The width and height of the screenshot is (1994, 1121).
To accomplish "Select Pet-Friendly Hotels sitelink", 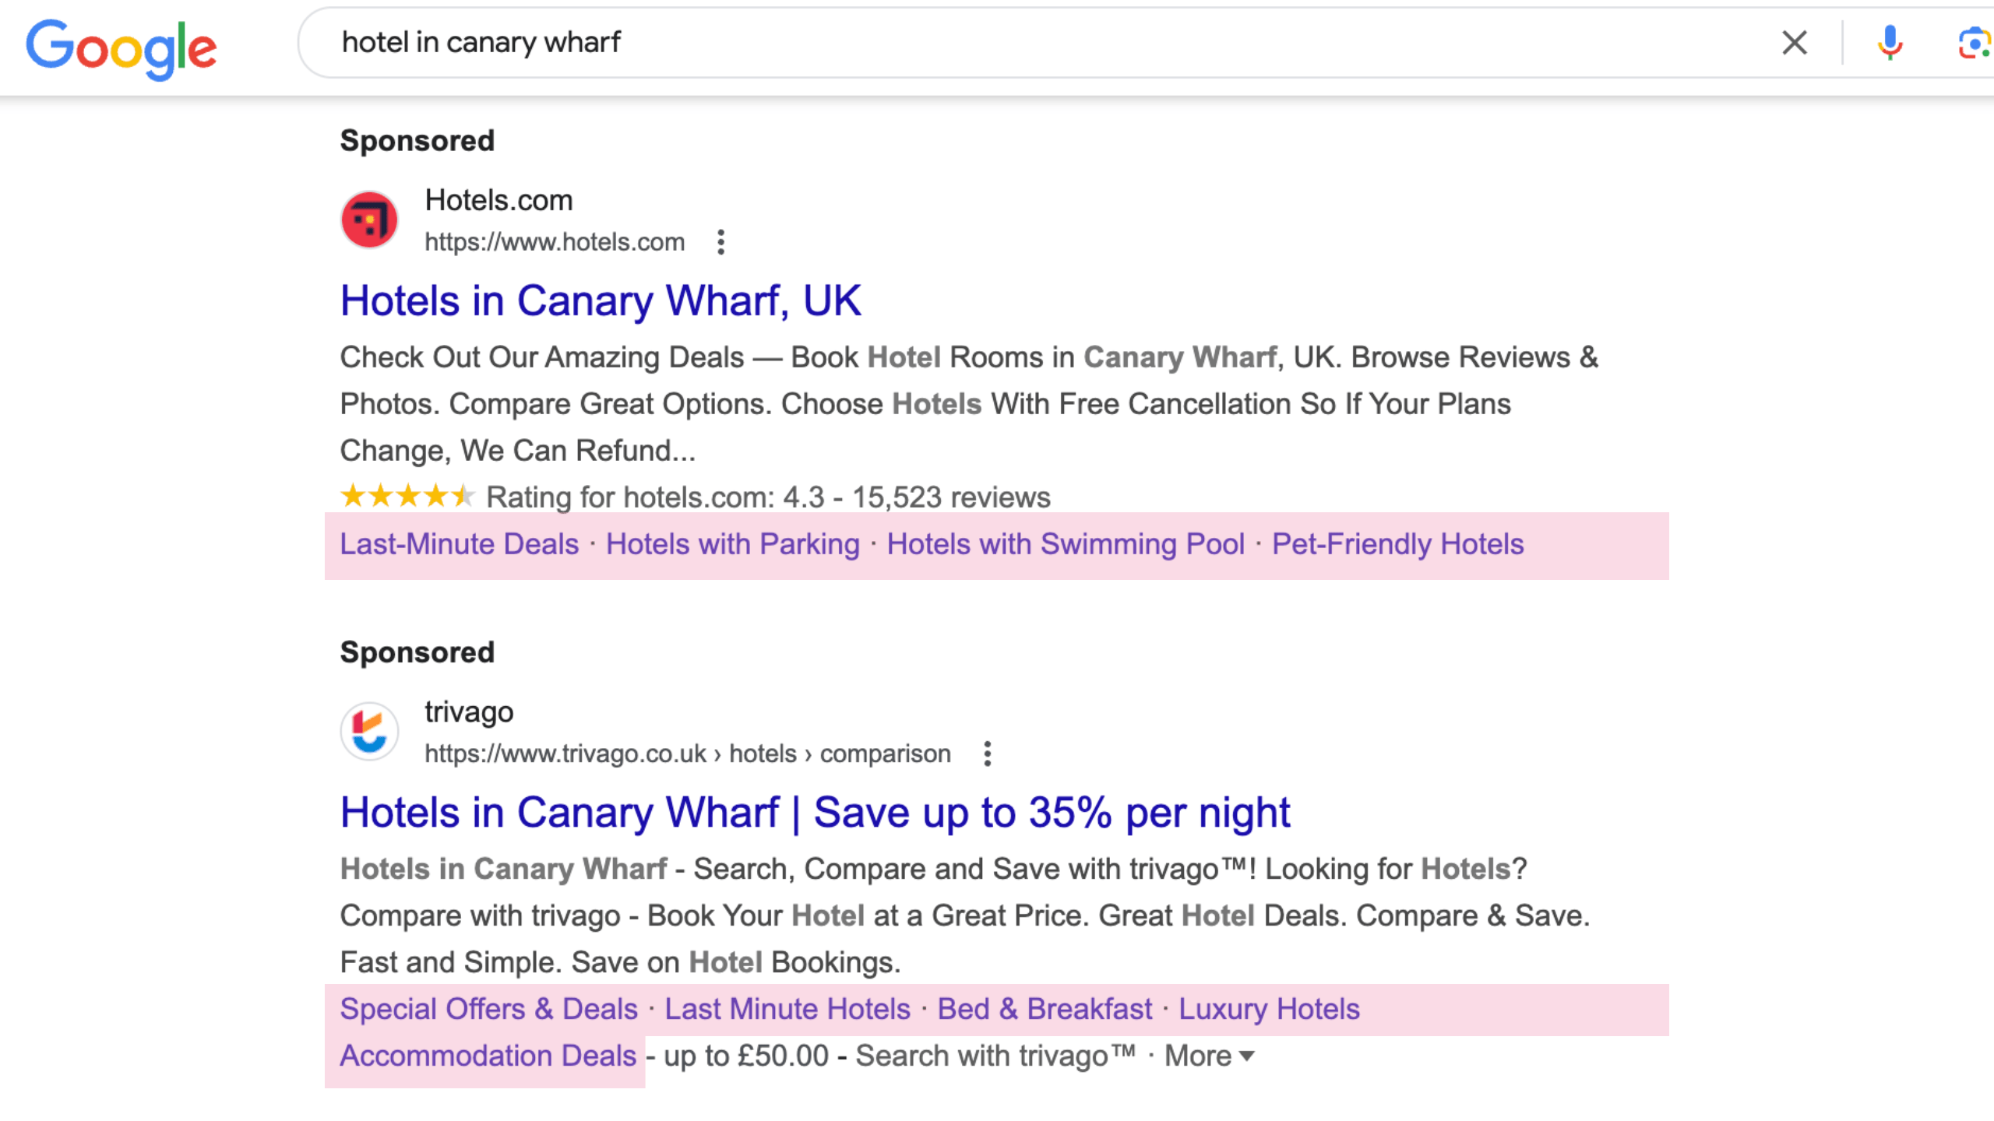I will tap(1397, 544).
